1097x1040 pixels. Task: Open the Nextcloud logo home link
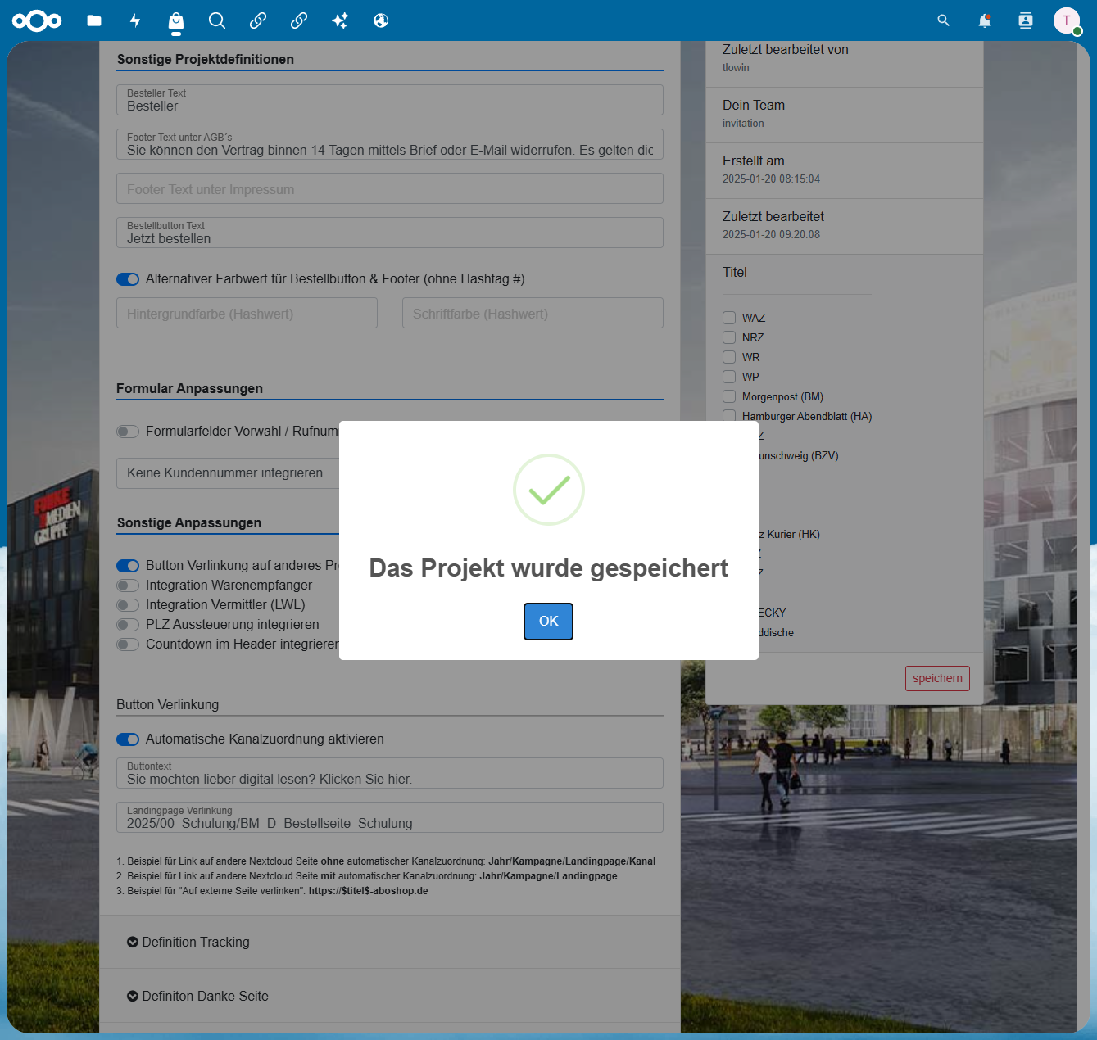37,20
